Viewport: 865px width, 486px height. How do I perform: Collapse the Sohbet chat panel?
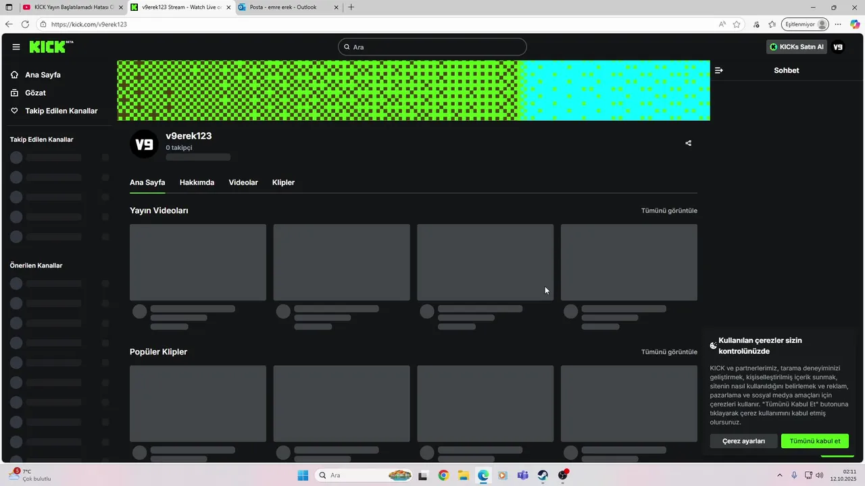click(719, 70)
